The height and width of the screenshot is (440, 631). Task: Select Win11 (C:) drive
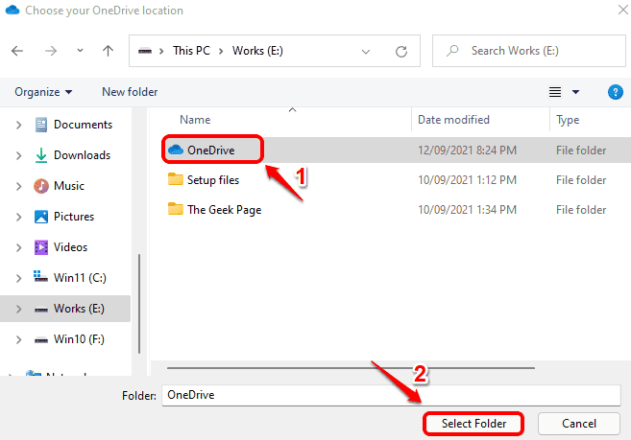coord(80,278)
